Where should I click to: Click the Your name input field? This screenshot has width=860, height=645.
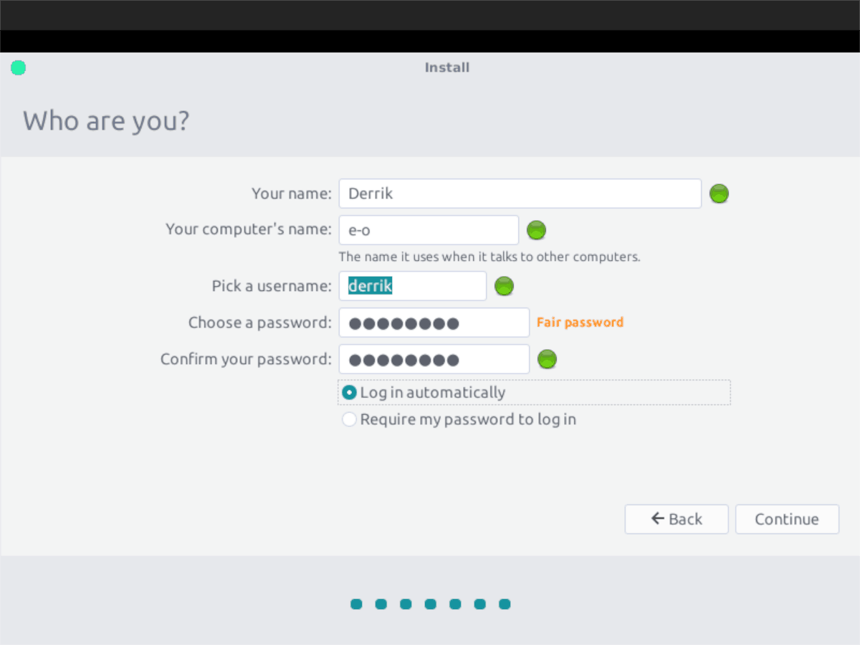pyautogui.click(x=520, y=193)
